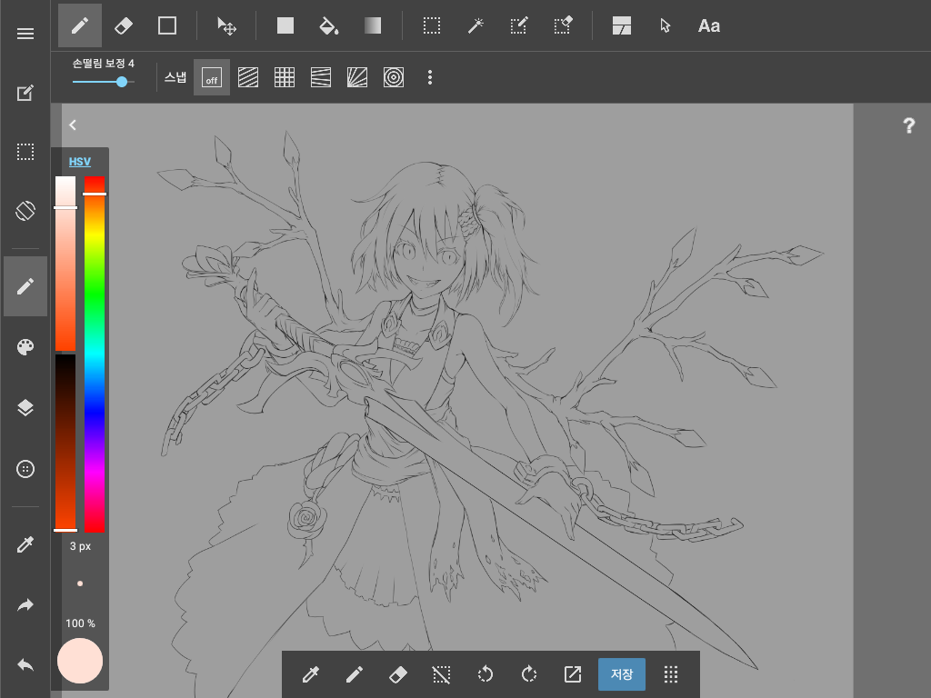Click the current color preview circle
This screenshot has height=698, width=931.
(x=80, y=660)
